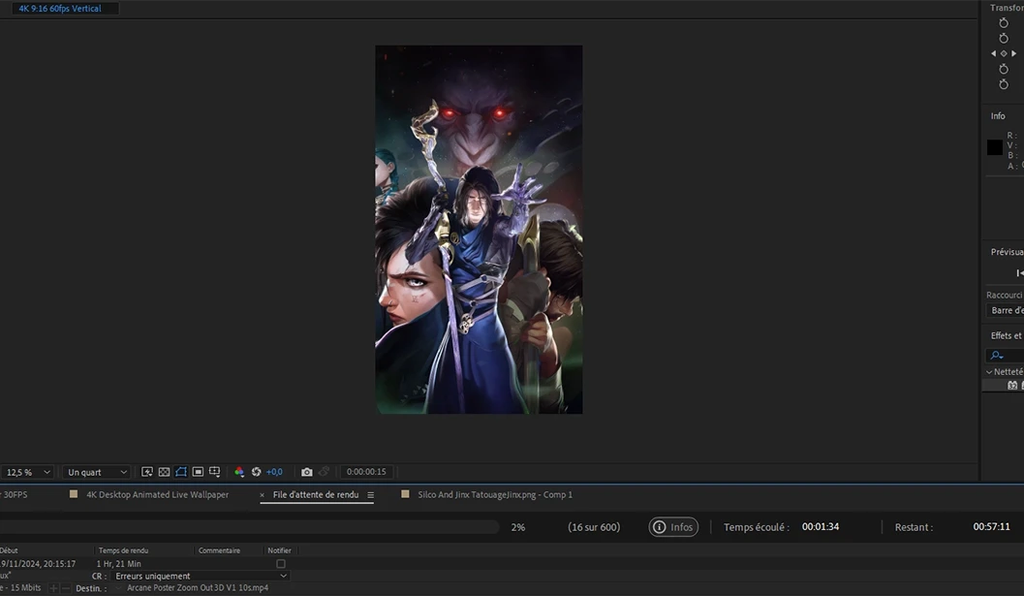Open grid and guide options icon
Image resolution: width=1024 pixels, height=596 pixels.
(x=214, y=472)
